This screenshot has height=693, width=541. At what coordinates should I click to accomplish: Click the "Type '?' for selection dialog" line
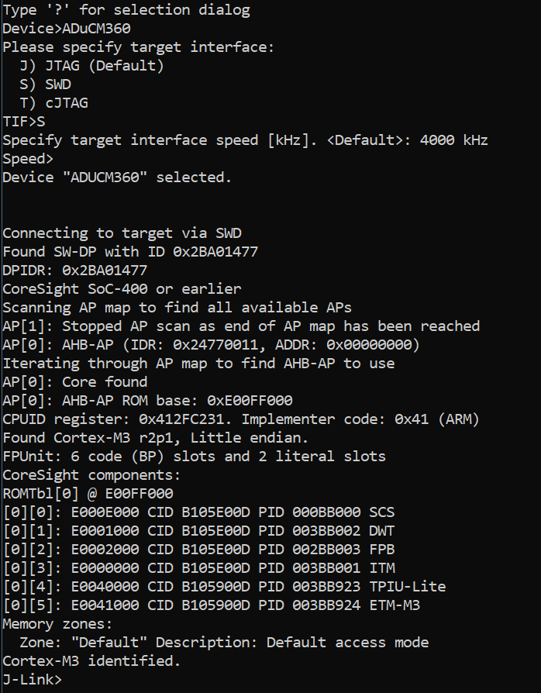click(x=126, y=10)
